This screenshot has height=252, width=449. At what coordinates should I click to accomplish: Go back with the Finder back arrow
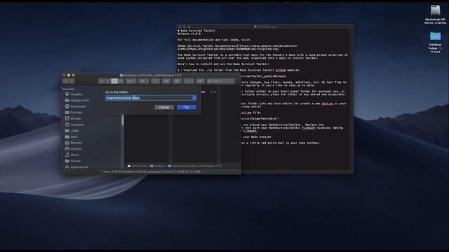[65, 81]
